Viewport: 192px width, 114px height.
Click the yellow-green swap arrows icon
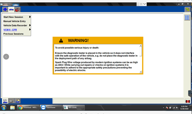pos(187,9)
